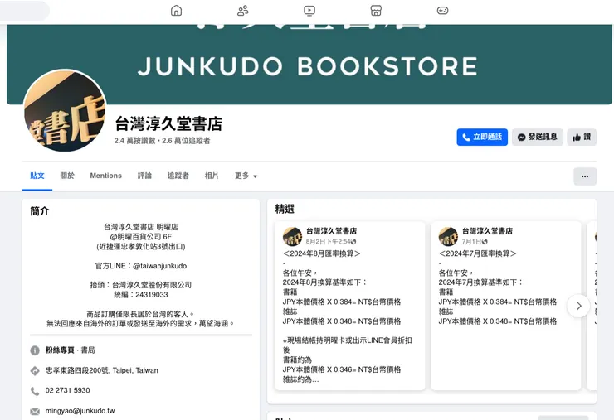Expand the 更多 dropdown
Viewport: 614px width, 420px height.
[246, 176]
